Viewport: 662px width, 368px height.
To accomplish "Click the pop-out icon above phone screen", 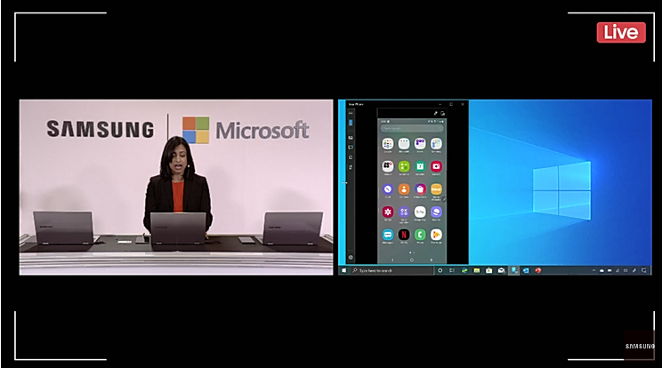I will 442,114.
